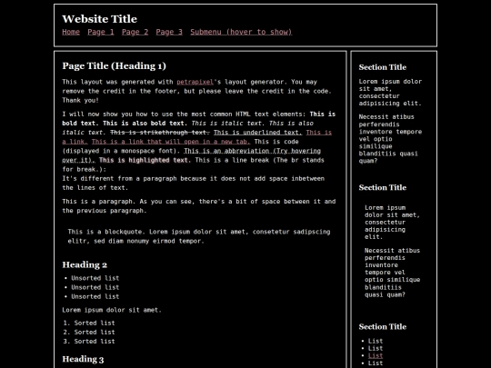The width and height of the screenshot is (491, 368).
Task: Click the second 'List' item in sidebar
Action: [x=376, y=348]
